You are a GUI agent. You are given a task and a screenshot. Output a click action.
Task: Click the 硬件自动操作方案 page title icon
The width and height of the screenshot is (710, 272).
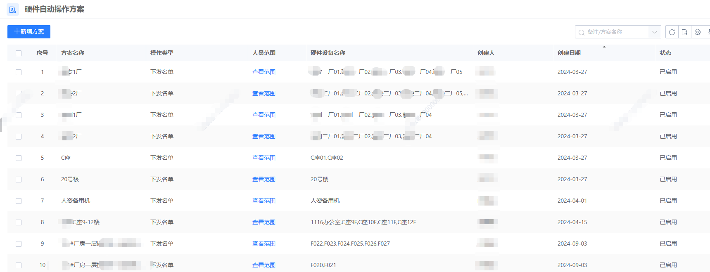(13, 9)
